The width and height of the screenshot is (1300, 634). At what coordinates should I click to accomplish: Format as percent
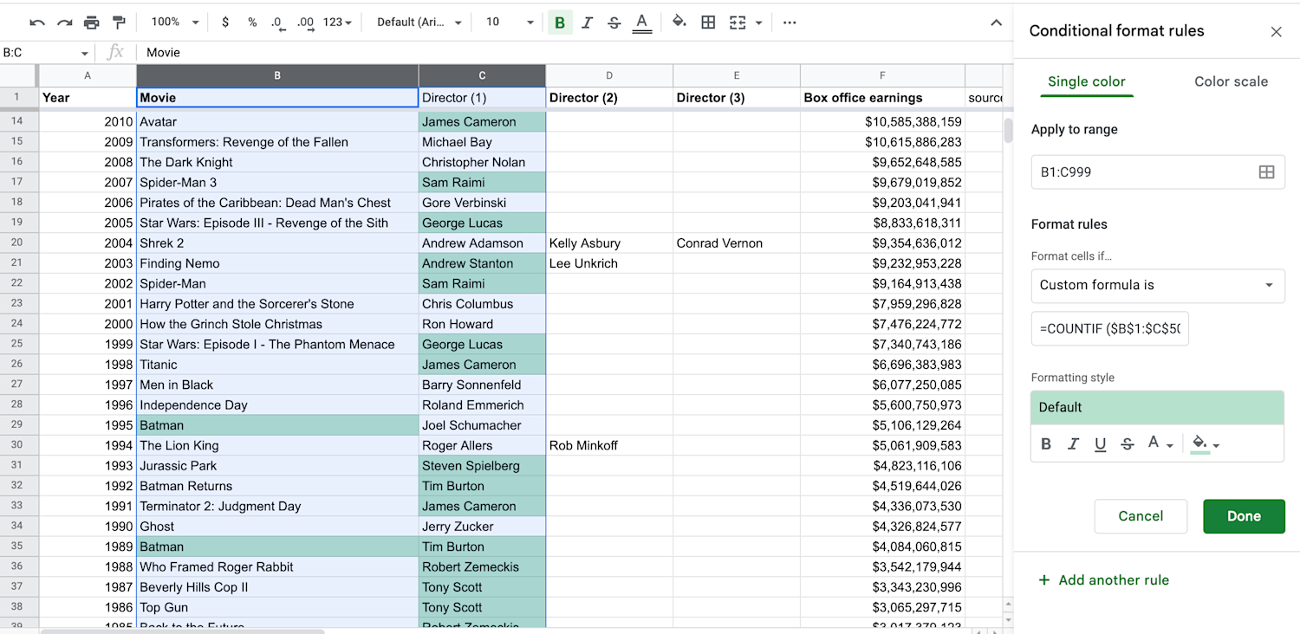coord(252,23)
